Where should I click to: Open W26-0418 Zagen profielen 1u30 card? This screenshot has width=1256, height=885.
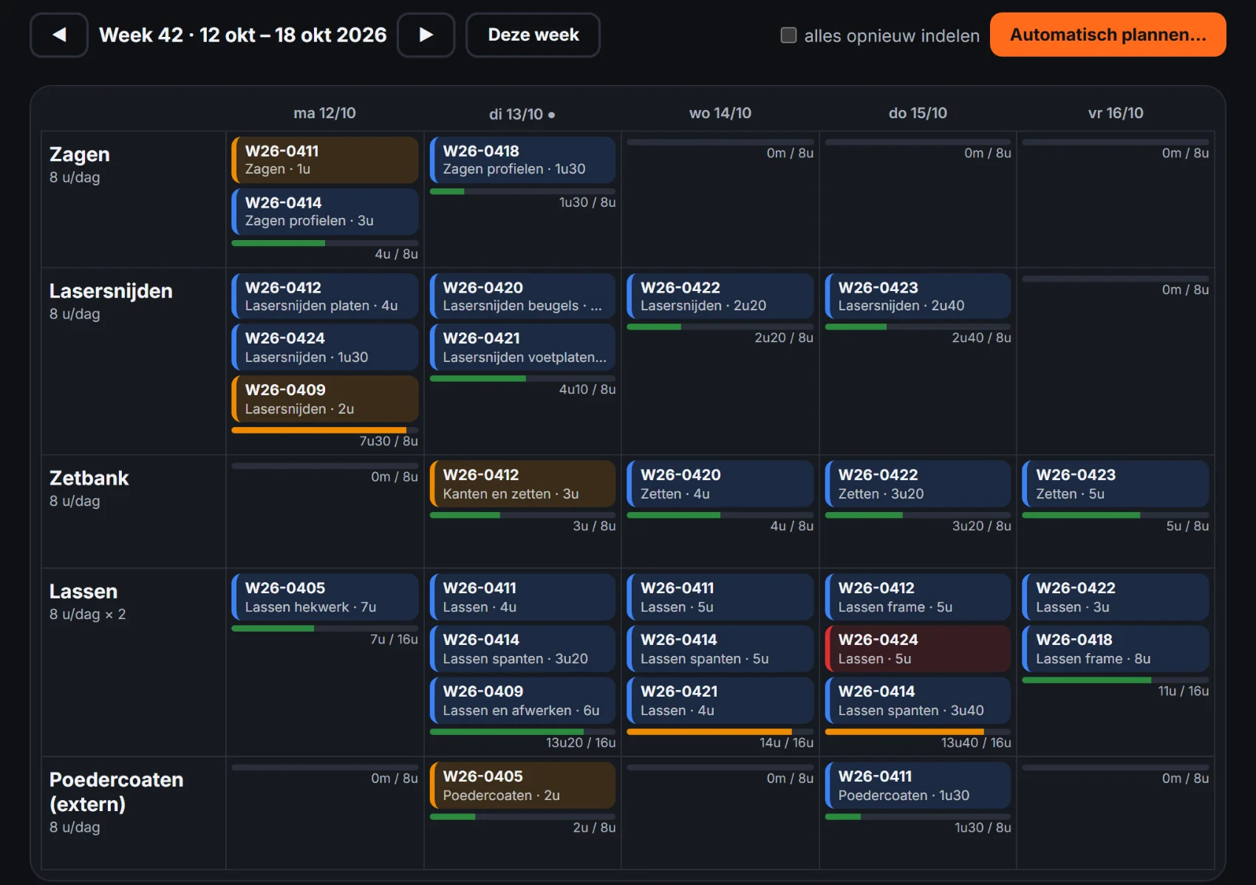click(522, 160)
